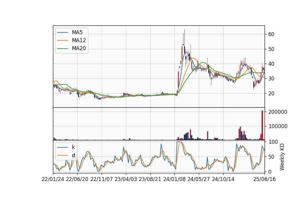Viewport: 294px width, 211px height.
Task: Click the MA20 green legend line
Action: 62,48
